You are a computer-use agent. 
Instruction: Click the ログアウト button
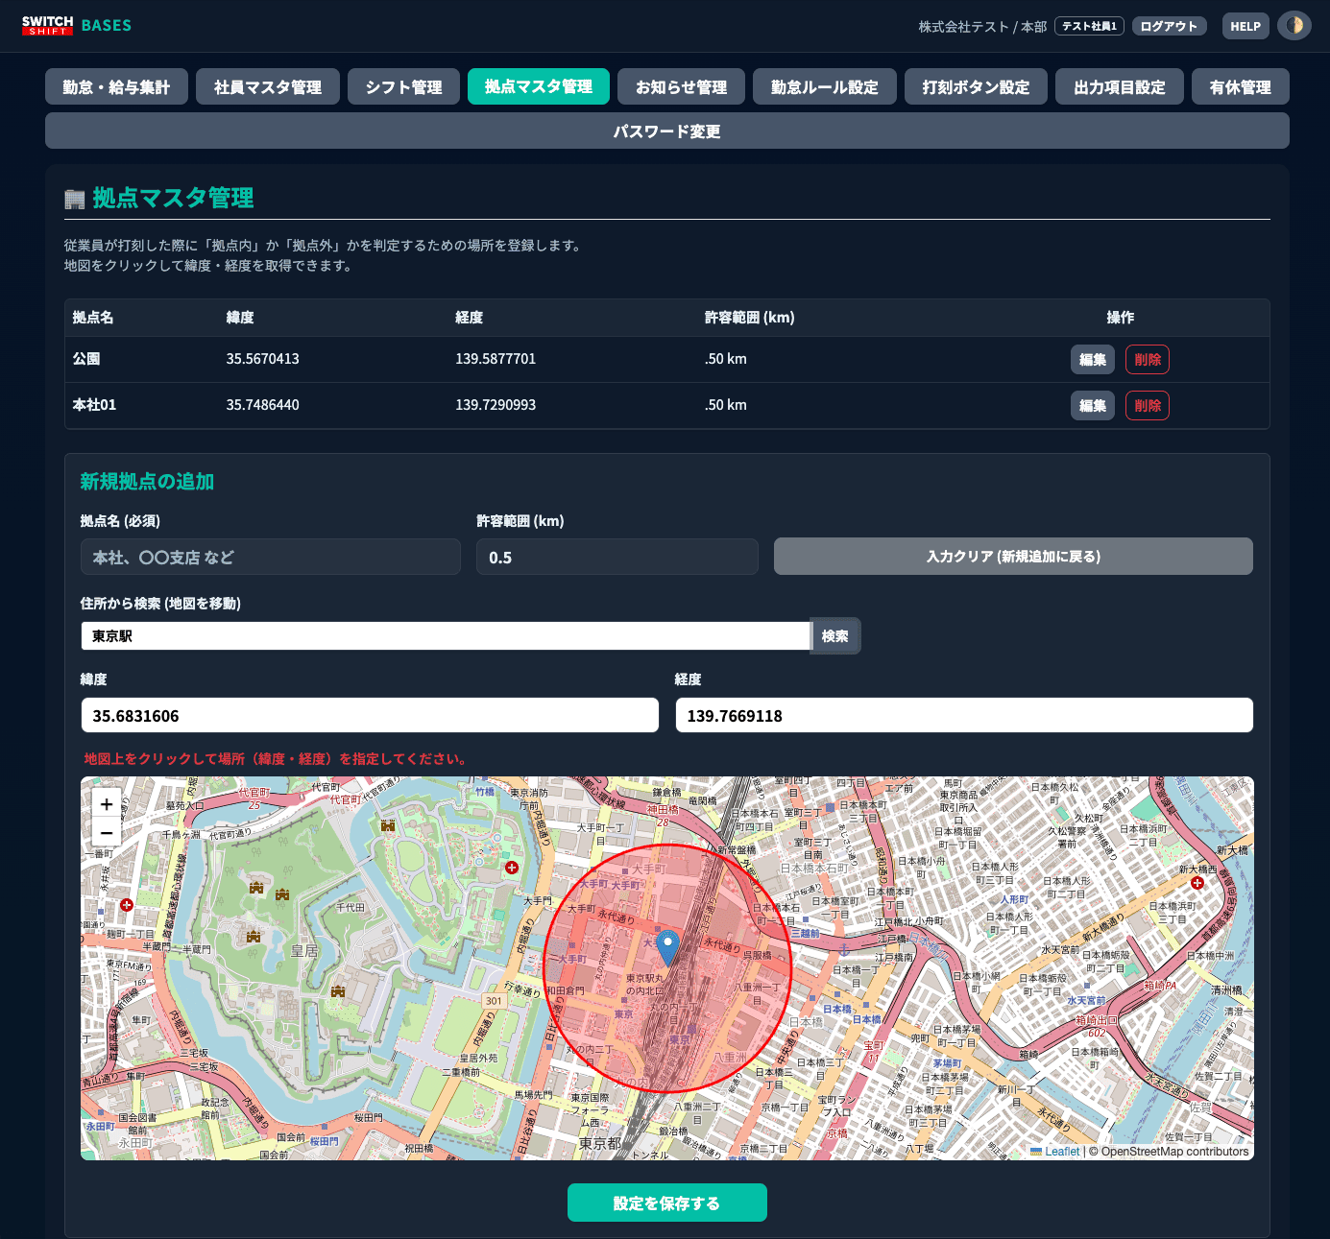(x=1169, y=26)
